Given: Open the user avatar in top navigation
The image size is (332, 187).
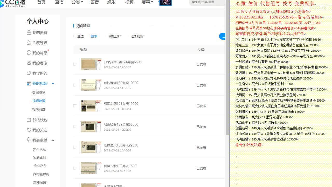Looking at the screenshot, I should pos(165,3).
